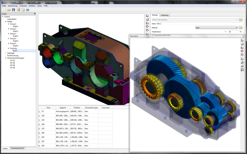Click the report document toolbar icon
The image size is (247, 154).
coord(23,10)
